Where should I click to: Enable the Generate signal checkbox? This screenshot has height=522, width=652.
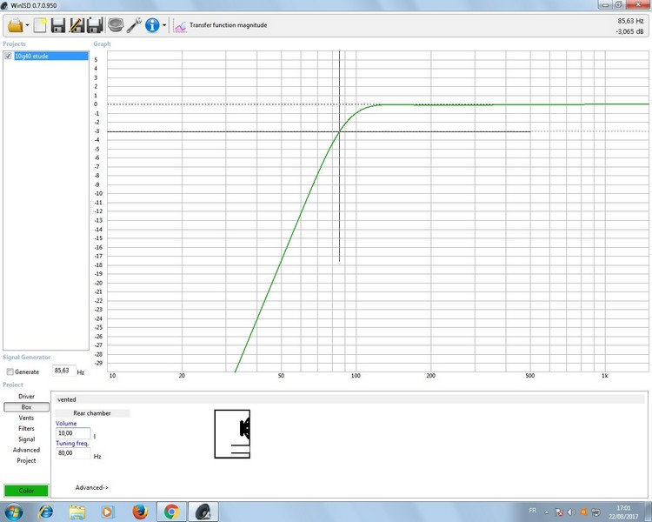tap(10, 371)
